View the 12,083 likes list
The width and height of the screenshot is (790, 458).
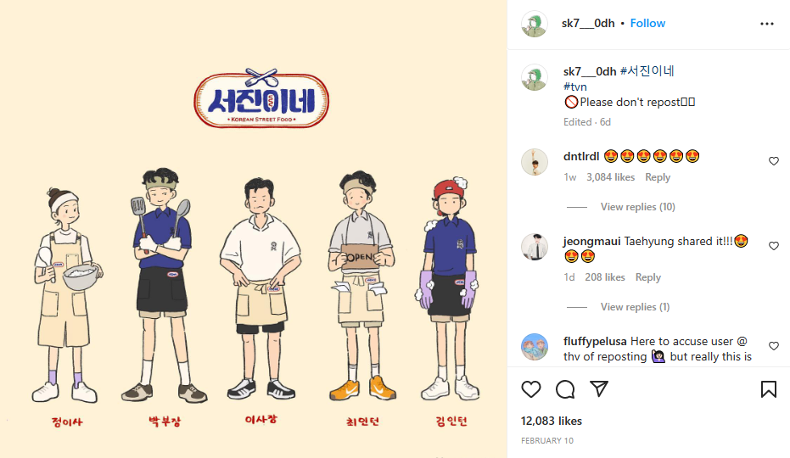(552, 421)
